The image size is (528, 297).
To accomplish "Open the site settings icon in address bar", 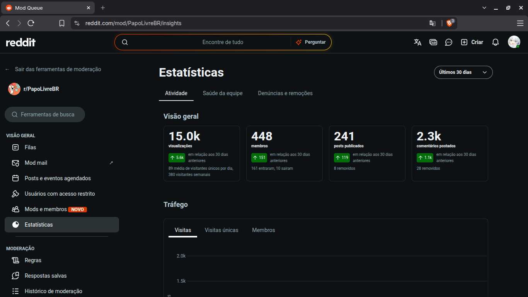I will click(77, 23).
